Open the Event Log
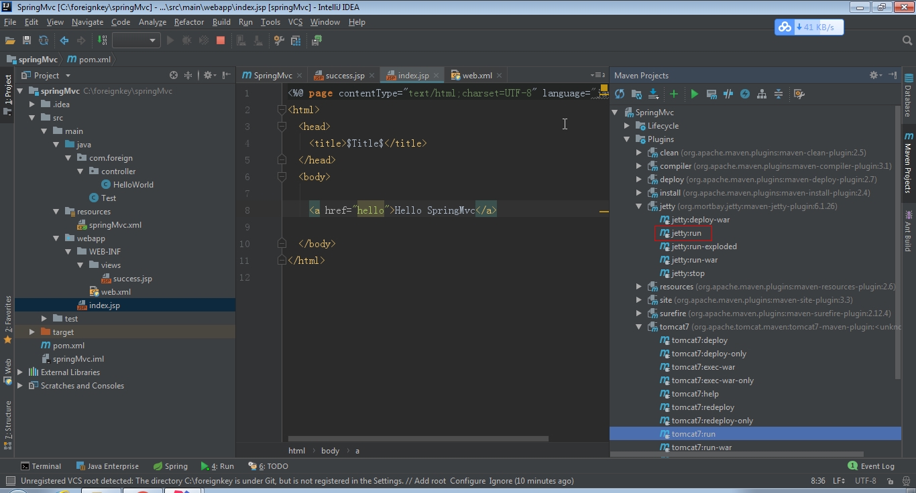916x493 pixels. pos(871,466)
